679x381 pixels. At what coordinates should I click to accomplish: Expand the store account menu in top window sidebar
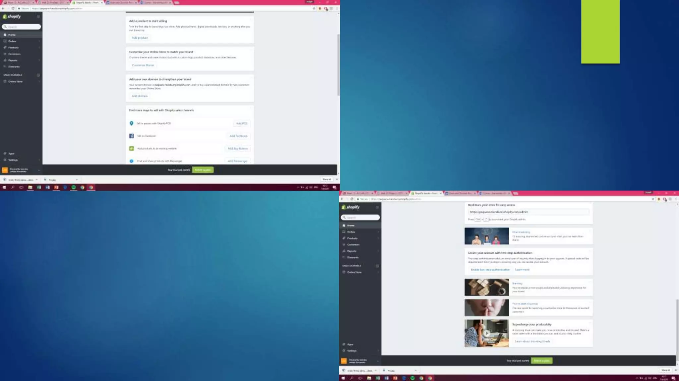(39, 170)
